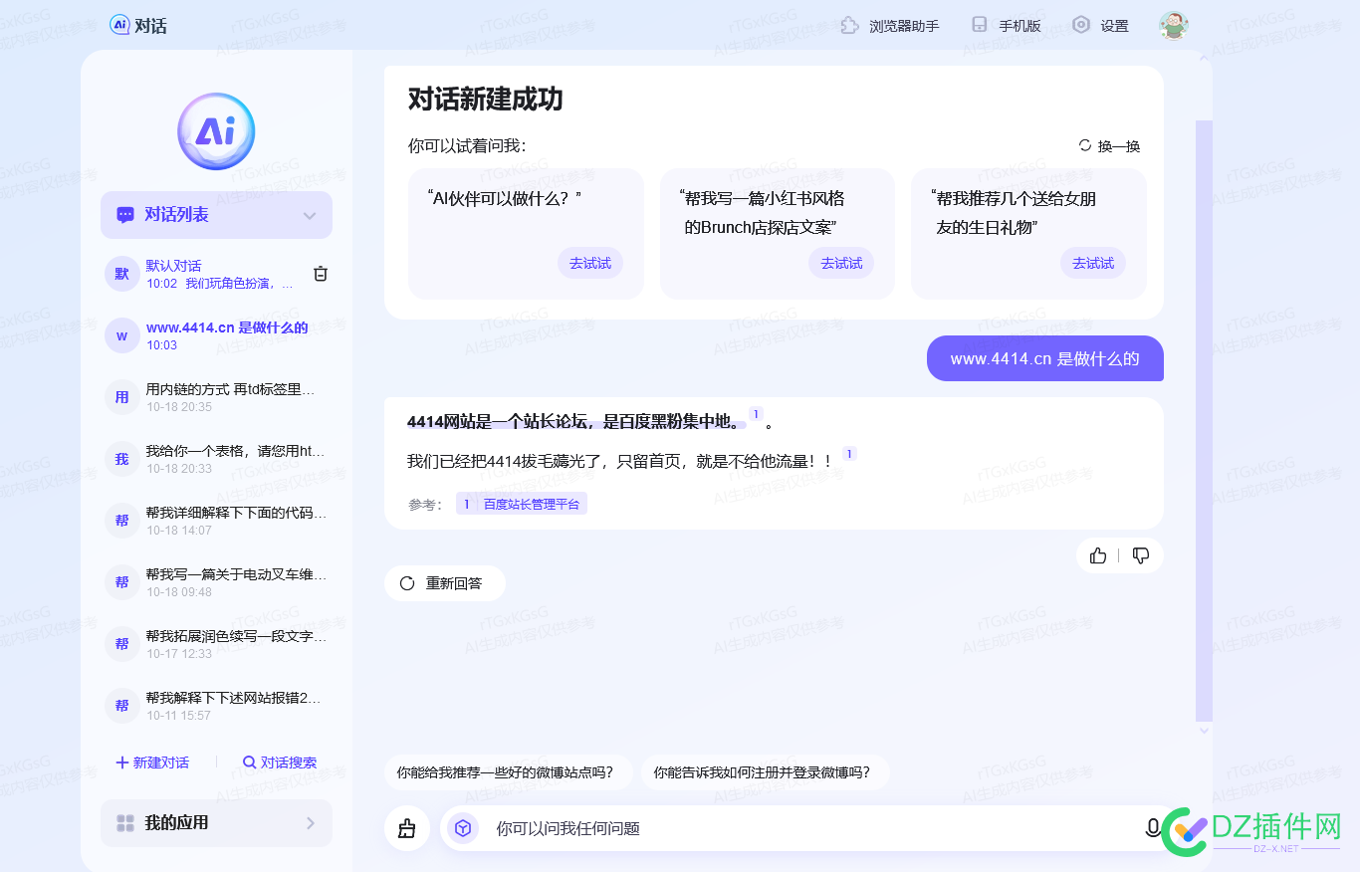1360x872 pixels.
Task: Collapse the 对话列表 chevron
Action: [310, 216]
